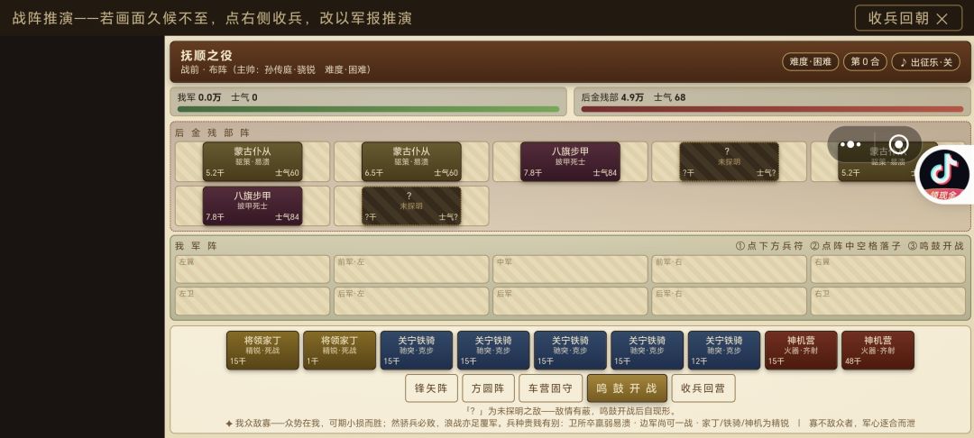This screenshot has width=974, height=438.
Task: Click the 第0合 round indicator
Action: [x=865, y=62]
